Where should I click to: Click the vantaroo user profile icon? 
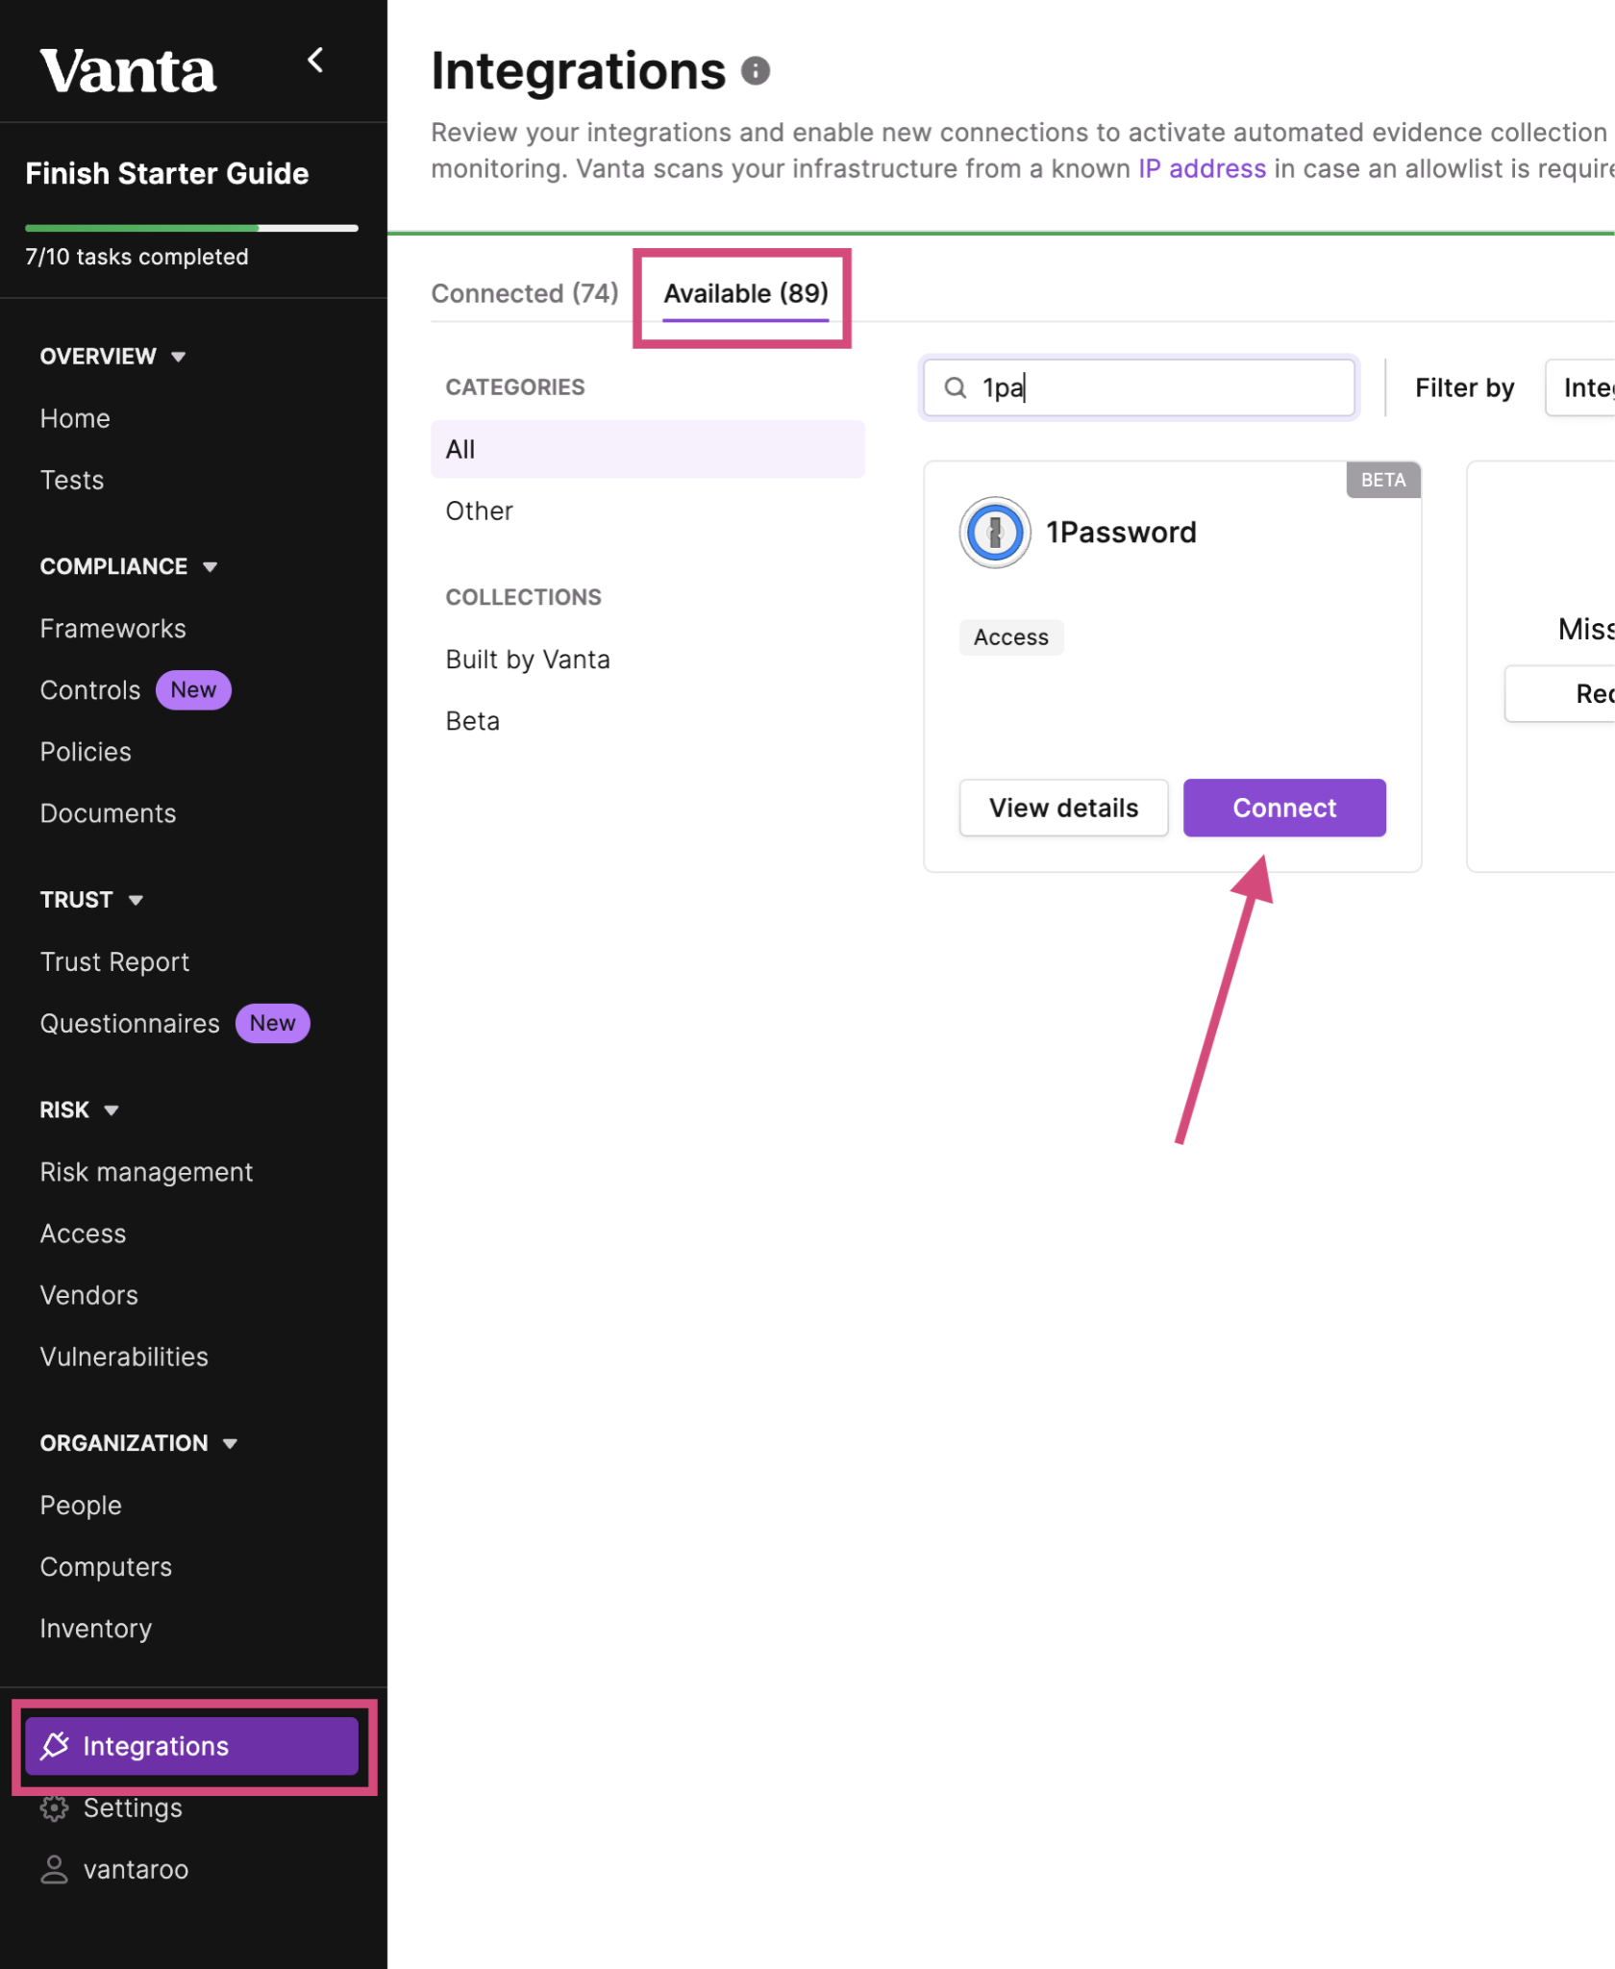click(x=55, y=1869)
